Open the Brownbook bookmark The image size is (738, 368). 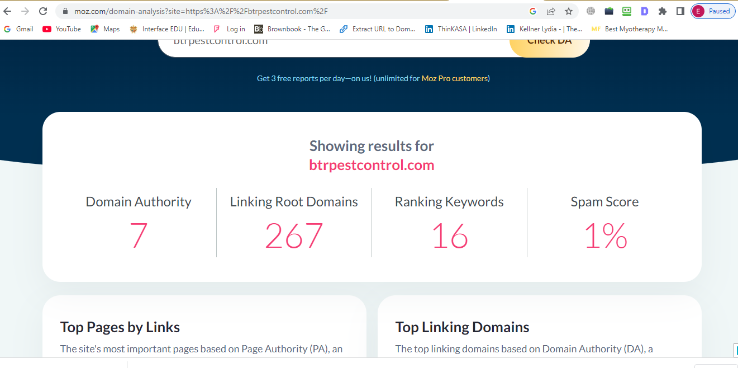pyautogui.click(x=293, y=29)
